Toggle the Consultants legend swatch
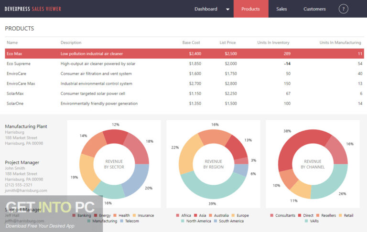 pyautogui.click(x=272, y=215)
